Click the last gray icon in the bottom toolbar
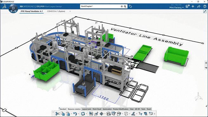Image resolution: width=208 pixels, height=117 pixels. coord(151,114)
